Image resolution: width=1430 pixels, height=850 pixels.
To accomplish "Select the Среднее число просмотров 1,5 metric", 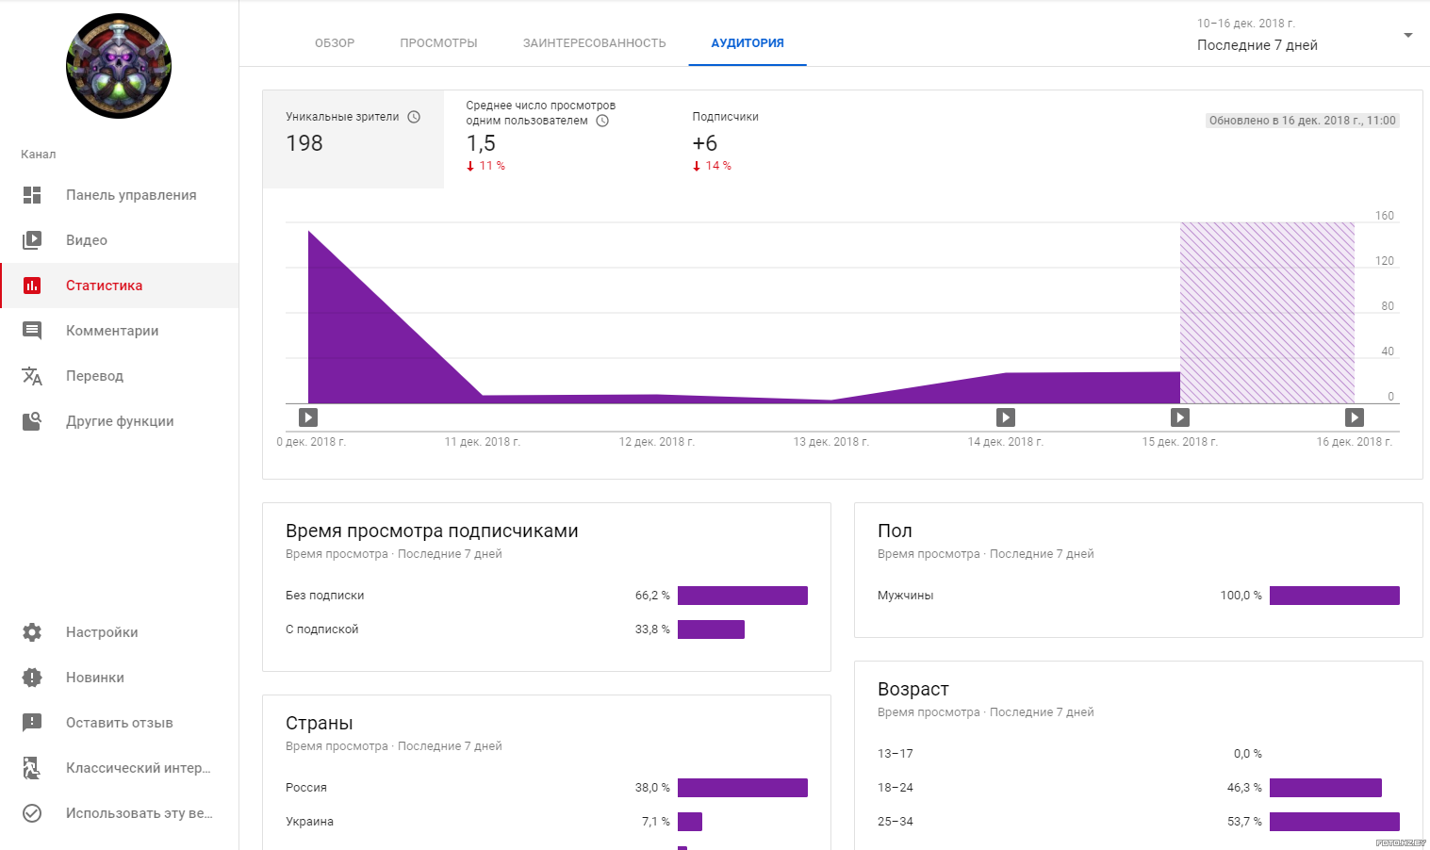I will (556, 139).
